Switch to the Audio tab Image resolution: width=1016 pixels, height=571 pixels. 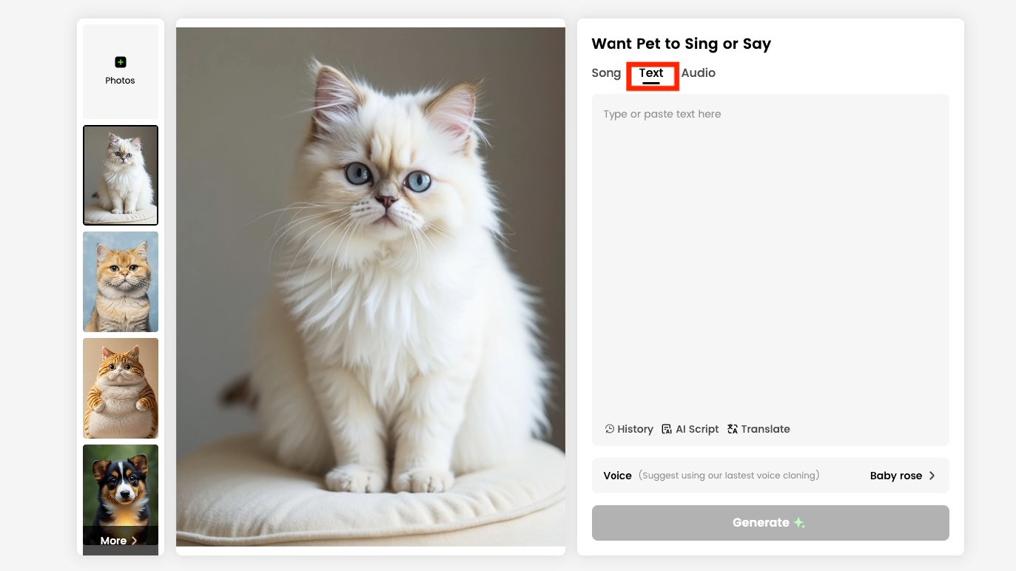coord(698,73)
